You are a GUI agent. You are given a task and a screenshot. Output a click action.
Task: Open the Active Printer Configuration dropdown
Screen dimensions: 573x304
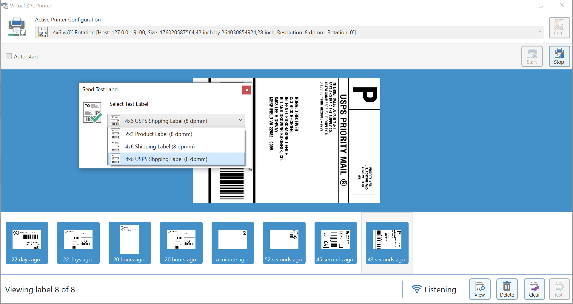540,32
